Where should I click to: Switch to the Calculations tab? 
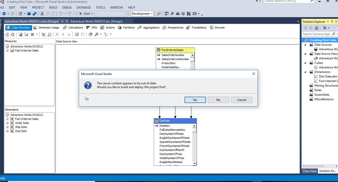pyautogui.click(x=73, y=28)
